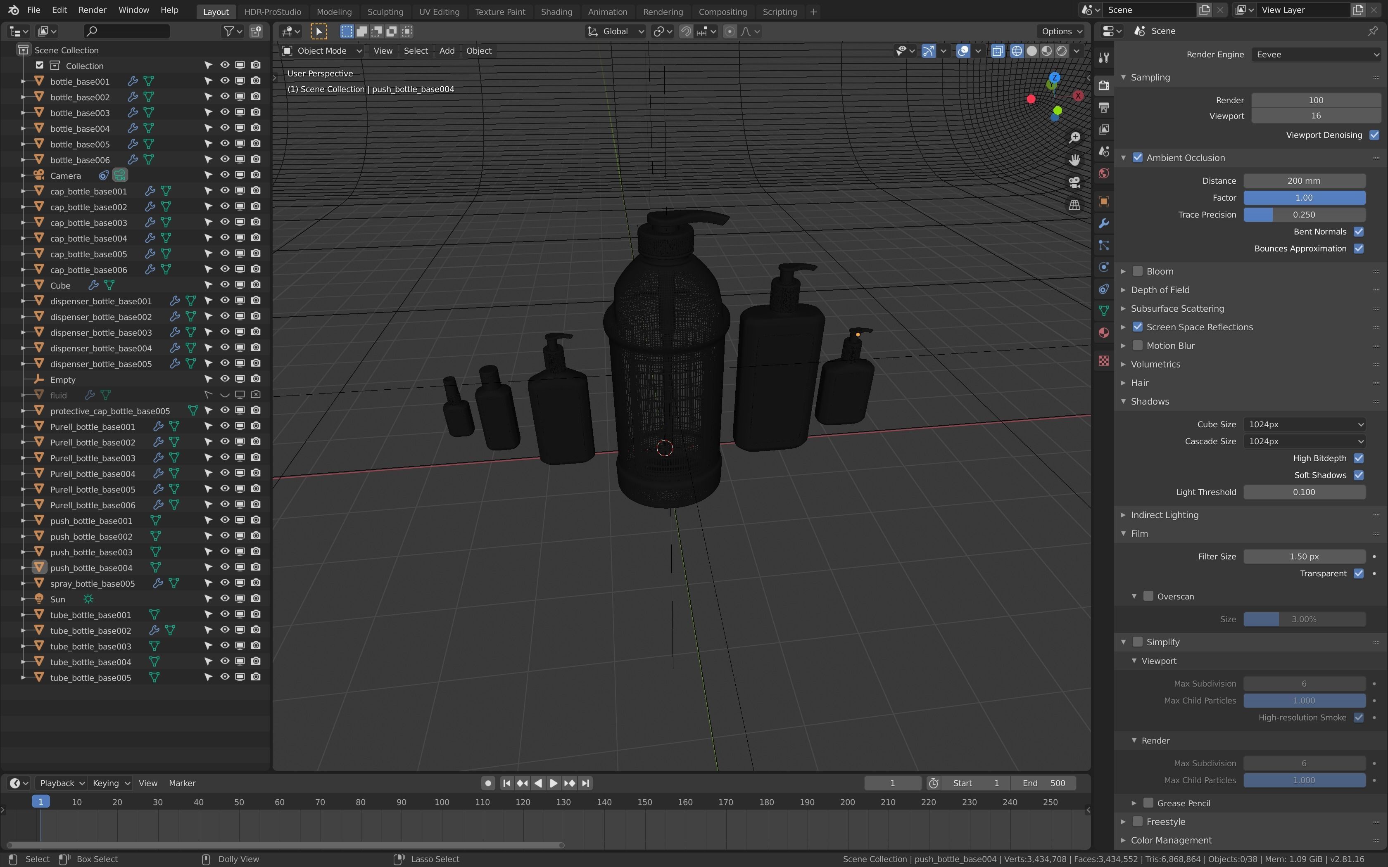Adjust the Trace Precision slider
This screenshot has width=1388, height=867.
point(1304,214)
